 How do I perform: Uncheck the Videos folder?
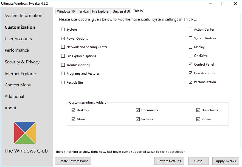[x=198, y=119]
